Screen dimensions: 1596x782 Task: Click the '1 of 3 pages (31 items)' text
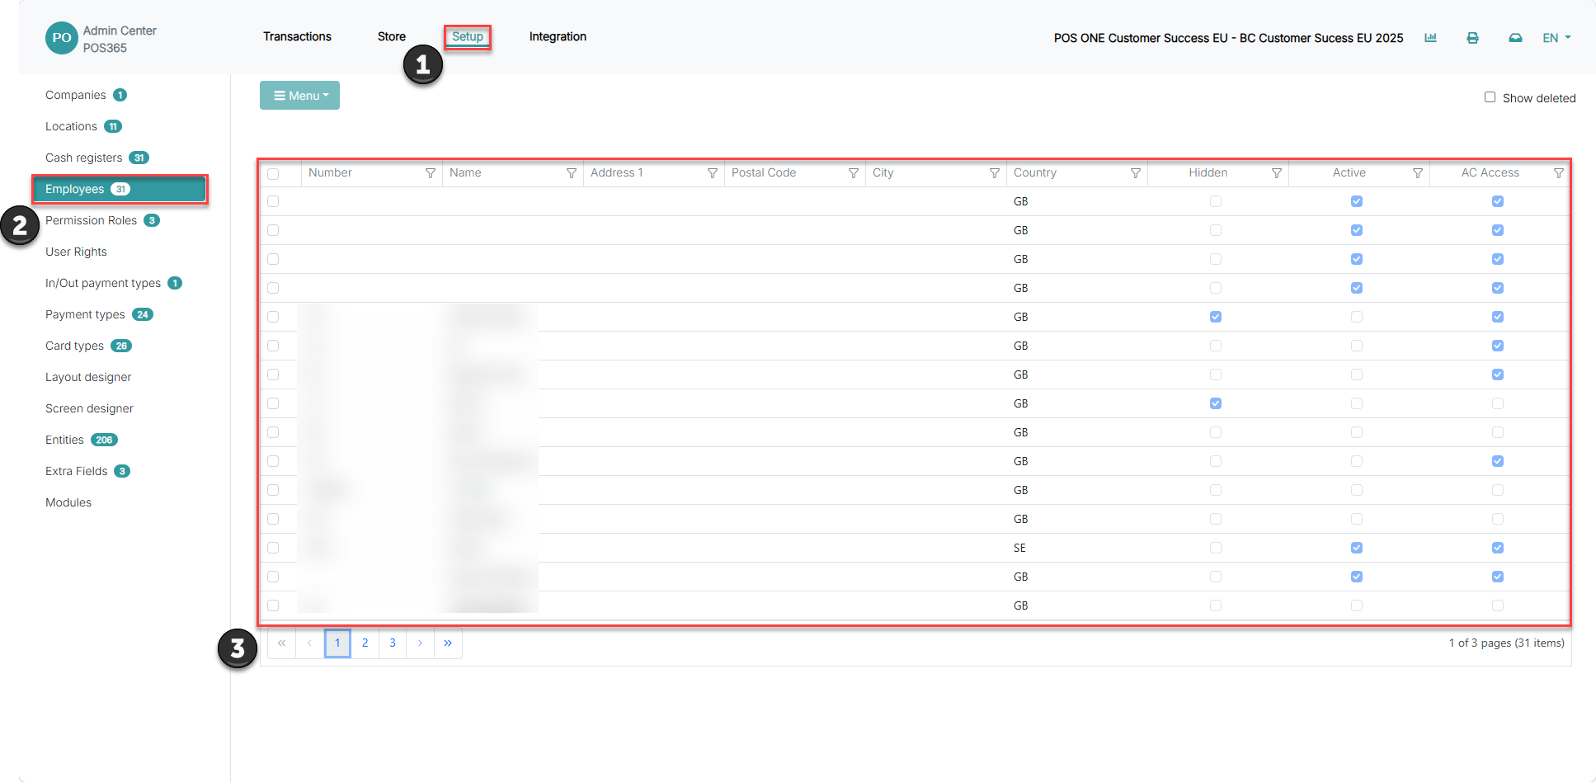1506,643
